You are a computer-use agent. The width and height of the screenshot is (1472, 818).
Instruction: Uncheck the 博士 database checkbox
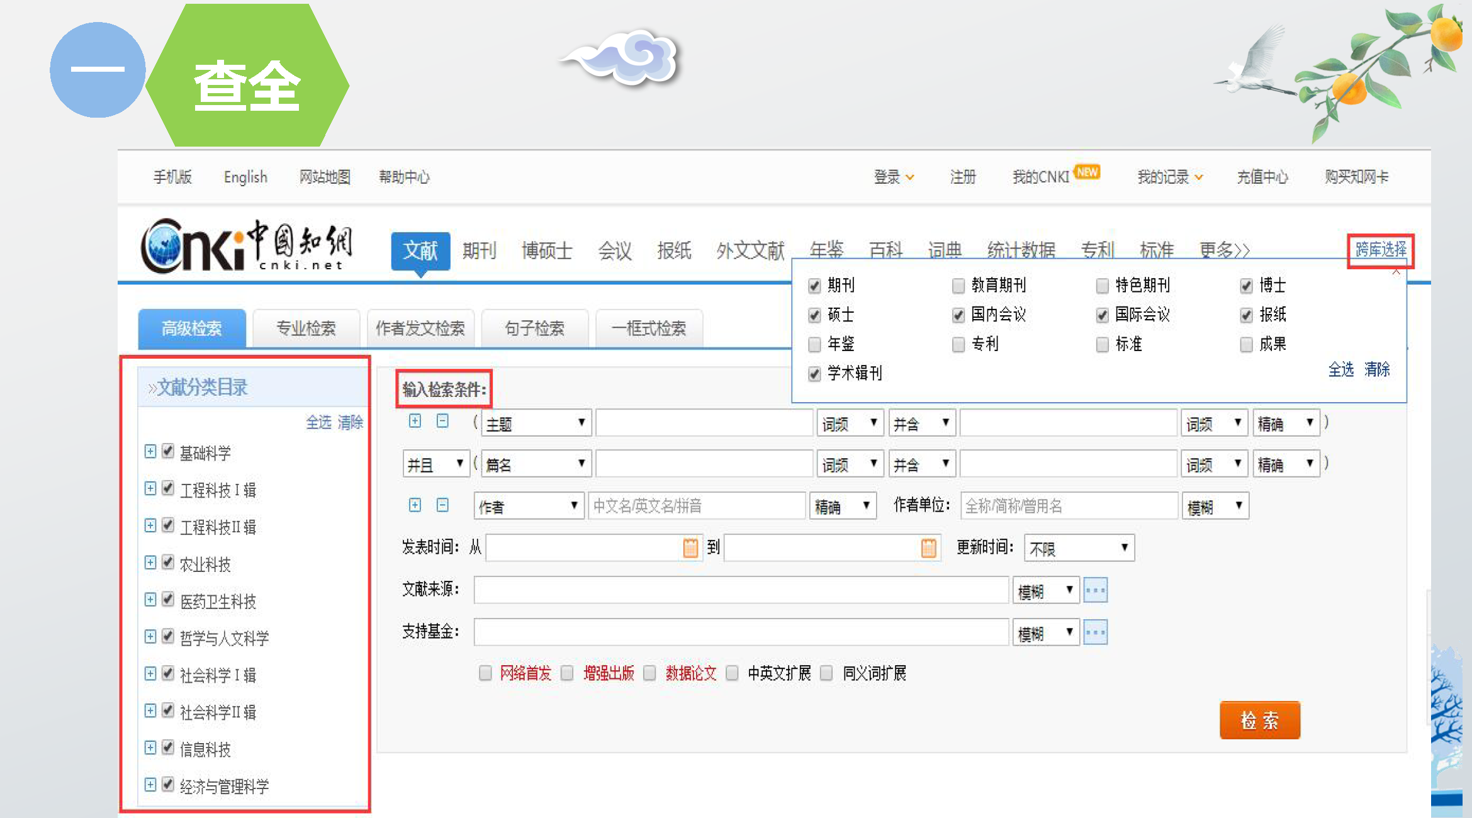[1246, 286]
